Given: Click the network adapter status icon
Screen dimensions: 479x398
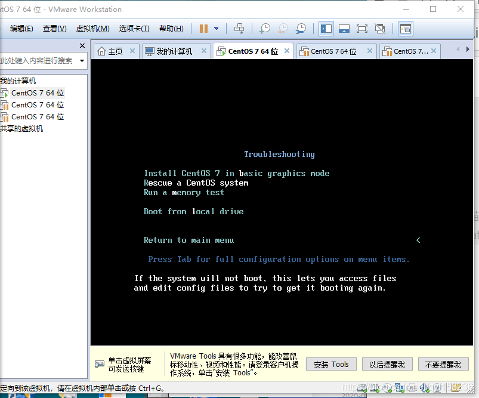Looking at the screenshot, I should pos(399,388).
